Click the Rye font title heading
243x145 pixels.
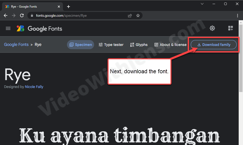point(17,75)
